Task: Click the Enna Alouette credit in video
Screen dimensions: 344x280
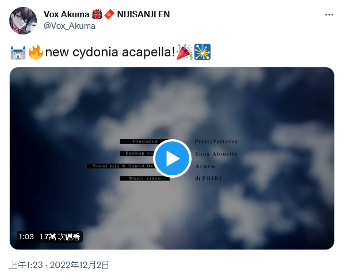Action: pos(216,154)
